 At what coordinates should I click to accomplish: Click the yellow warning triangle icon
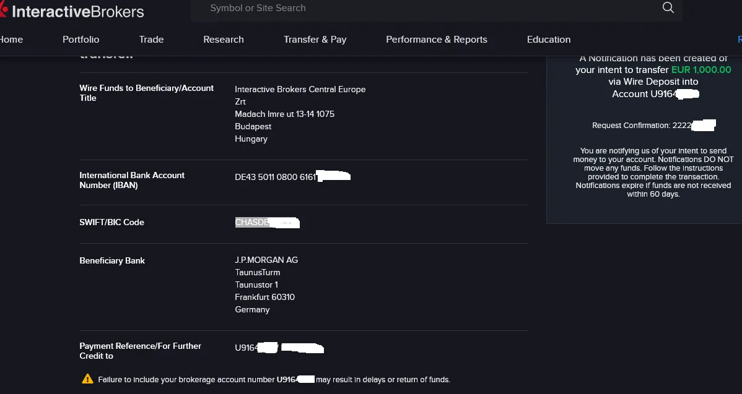point(87,379)
